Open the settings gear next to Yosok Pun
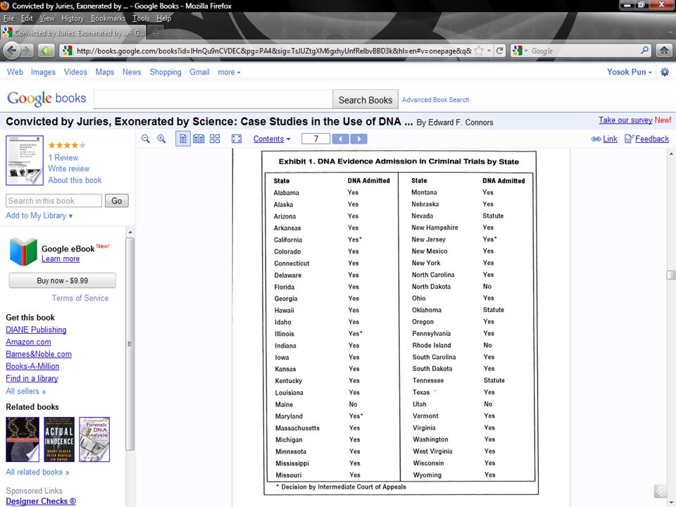The image size is (676, 507). pos(665,72)
